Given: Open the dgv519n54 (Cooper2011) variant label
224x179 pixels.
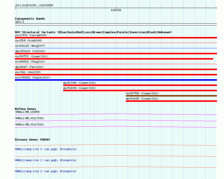Looking at the screenshot, I should click(142, 99).
